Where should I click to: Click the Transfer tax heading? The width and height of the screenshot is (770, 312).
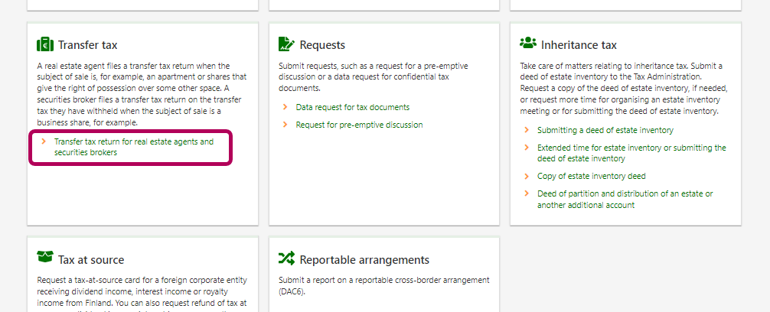pyautogui.click(x=87, y=45)
